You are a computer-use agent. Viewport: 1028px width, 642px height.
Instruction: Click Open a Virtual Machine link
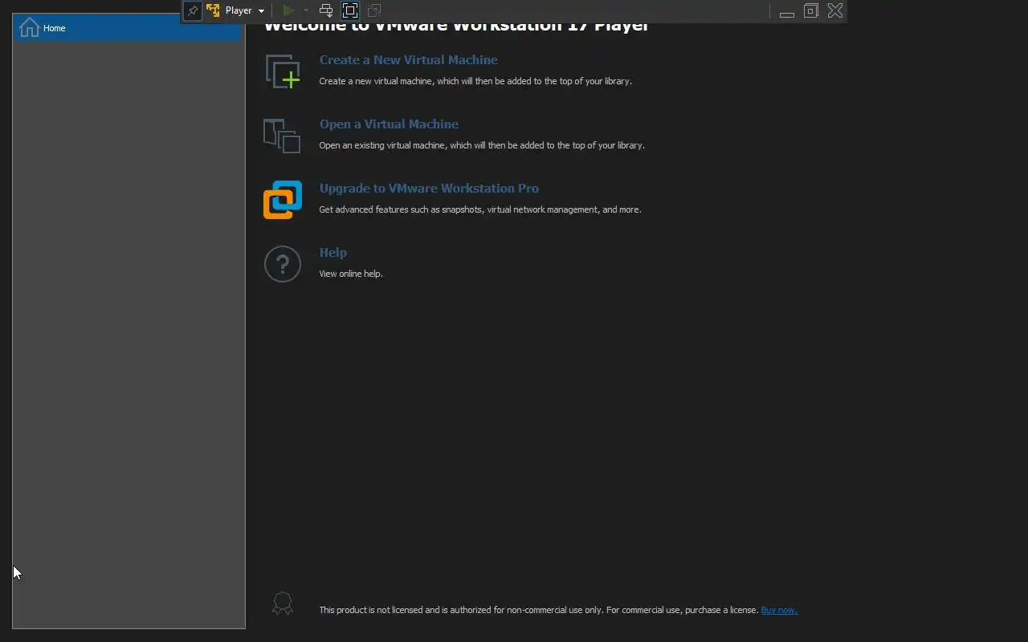click(389, 124)
